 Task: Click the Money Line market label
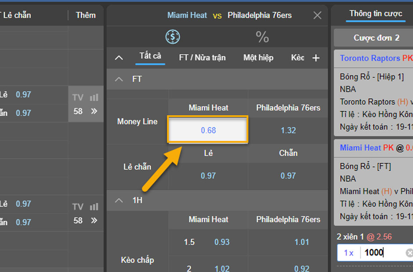[137, 122]
